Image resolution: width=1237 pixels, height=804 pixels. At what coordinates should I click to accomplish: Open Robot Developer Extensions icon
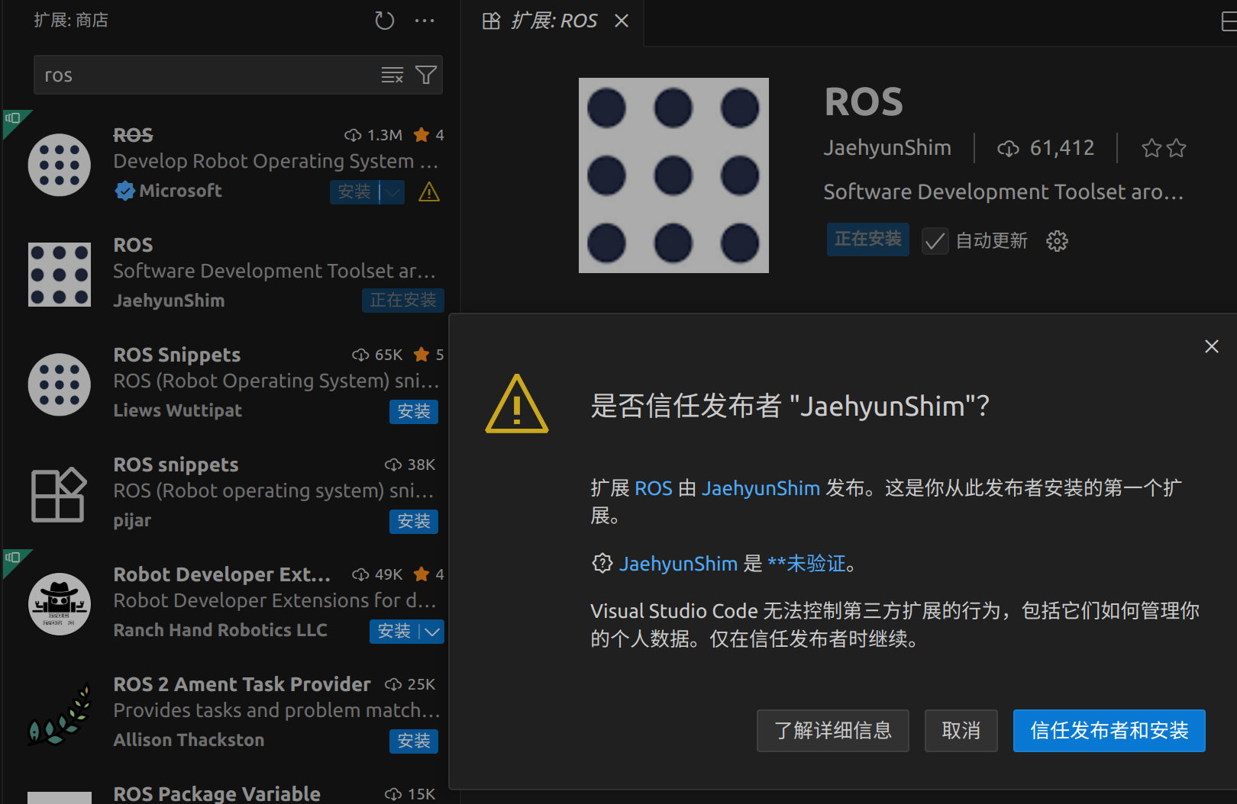[x=60, y=604]
